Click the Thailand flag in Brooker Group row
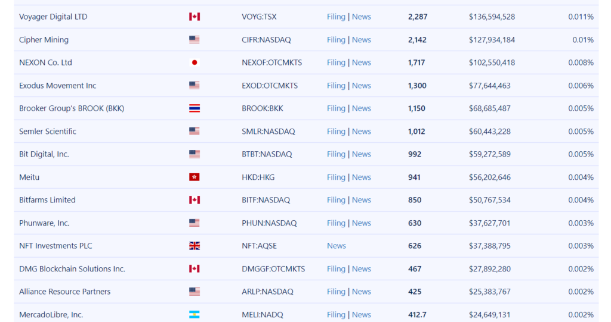 tap(195, 108)
